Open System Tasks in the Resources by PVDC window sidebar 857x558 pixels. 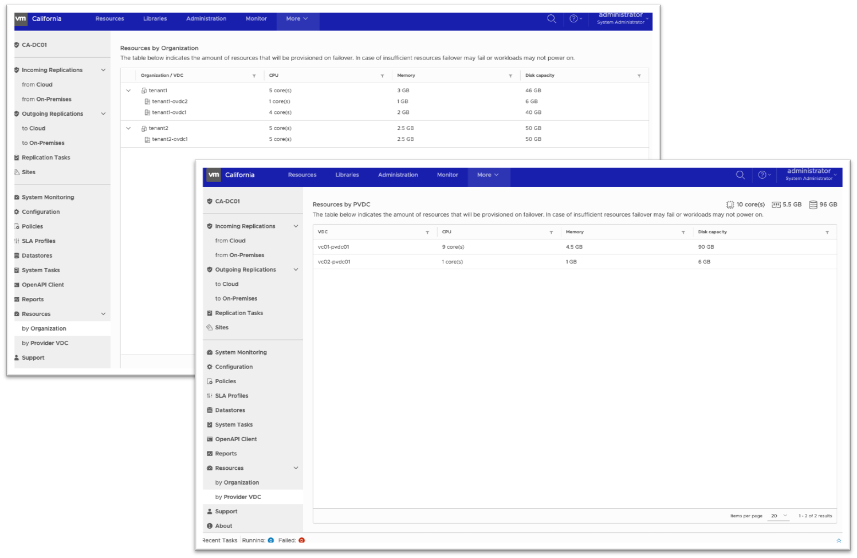tap(234, 425)
